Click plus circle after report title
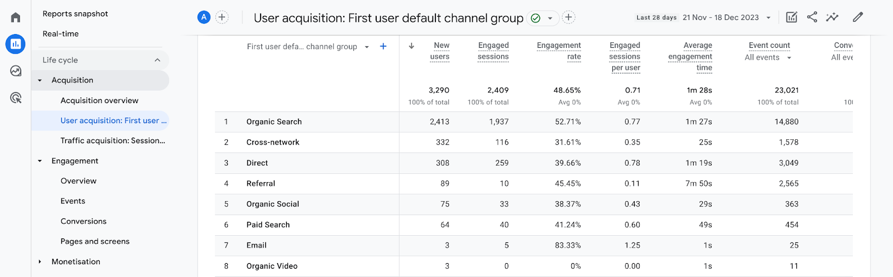The width and height of the screenshot is (893, 277). click(569, 17)
